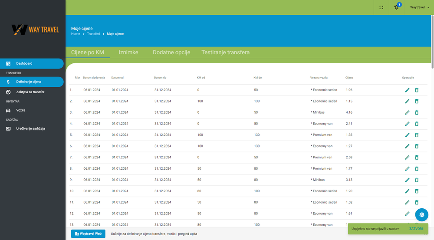The image size is (434, 240).
Task: Delete row 3 using trash icon
Action: pyautogui.click(x=417, y=112)
